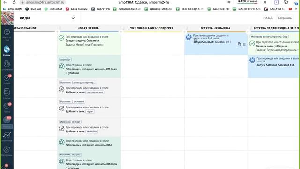Viewport: 300px width, 169px height.
Task: Click the Источник: Импорт condition tag
Action: click(70, 122)
